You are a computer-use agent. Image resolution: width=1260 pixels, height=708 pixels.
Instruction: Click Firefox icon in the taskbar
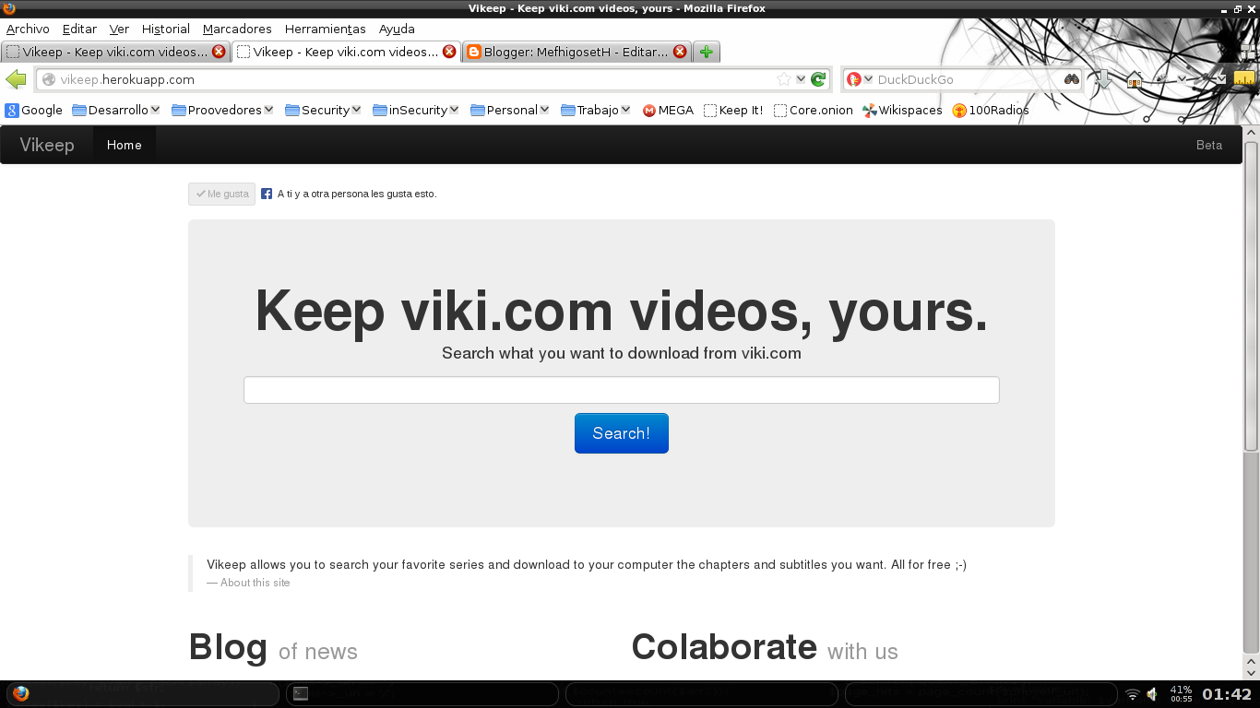click(x=20, y=694)
